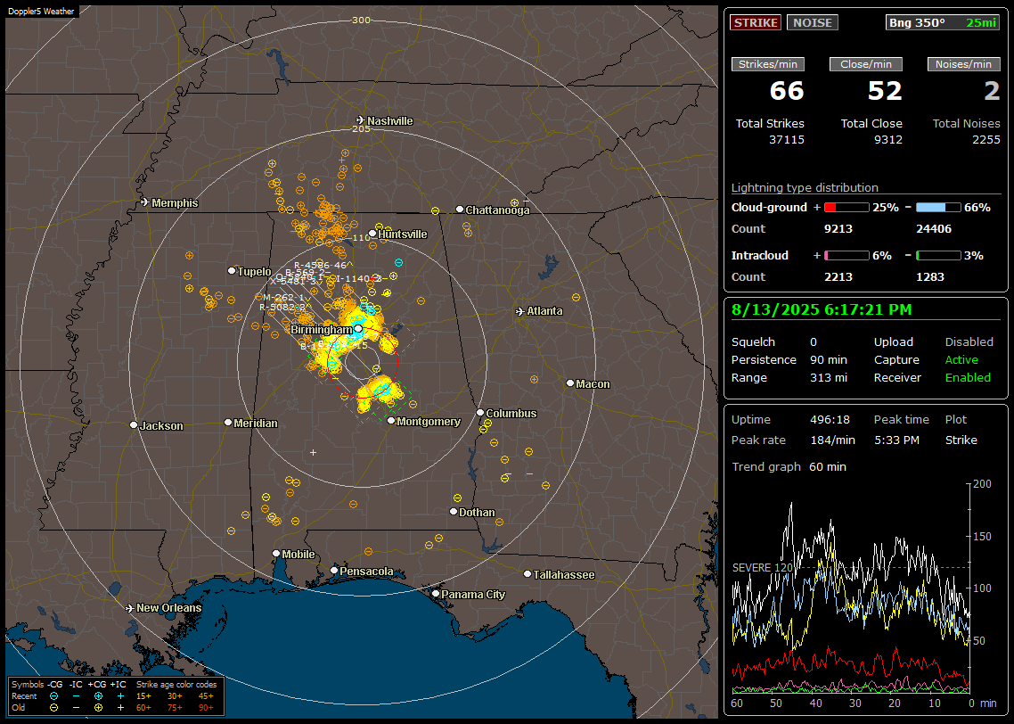Select the Huntsville city dot
1014x724 pixels.
[372, 234]
